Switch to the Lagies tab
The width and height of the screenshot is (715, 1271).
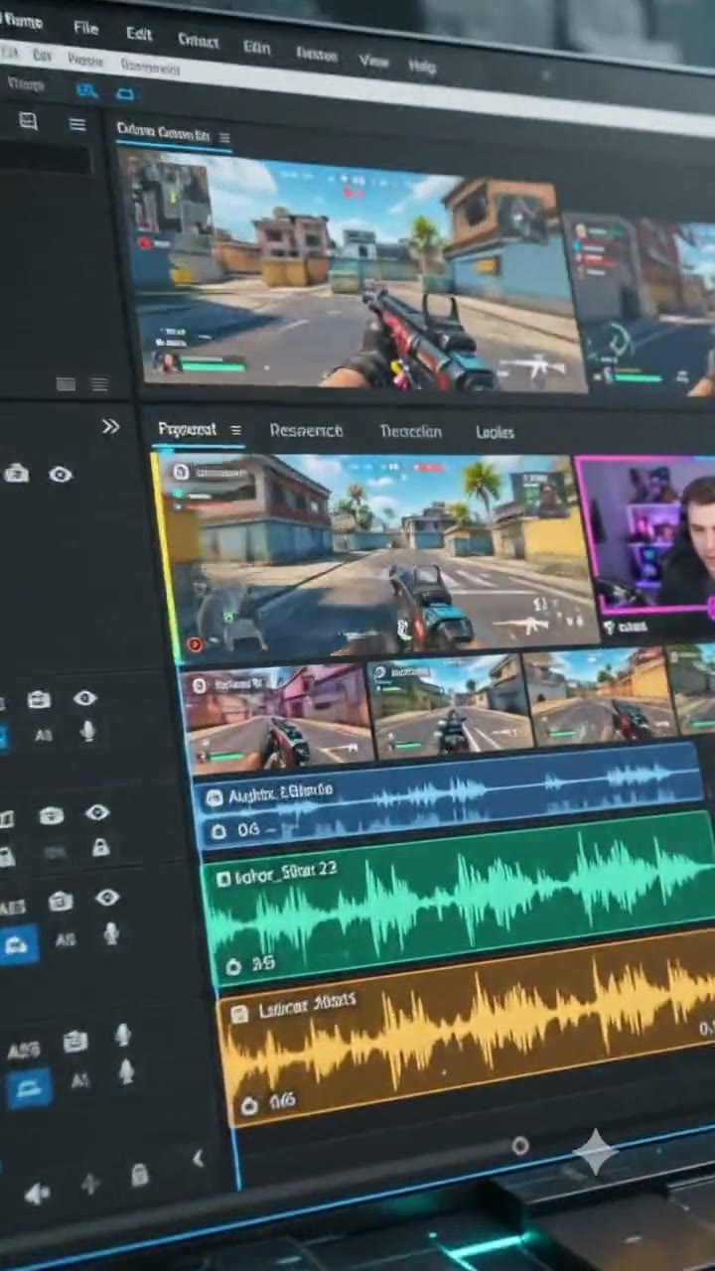point(495,432)
